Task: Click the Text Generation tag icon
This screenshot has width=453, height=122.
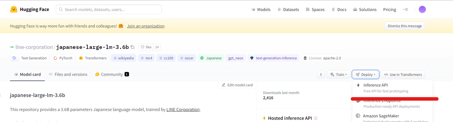Action: point(14,58)
